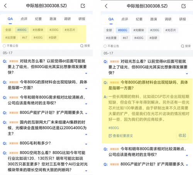Open 搜索 magnifier on left screen
This screenshot has height=175, width=193.
(x=85, y=46)
